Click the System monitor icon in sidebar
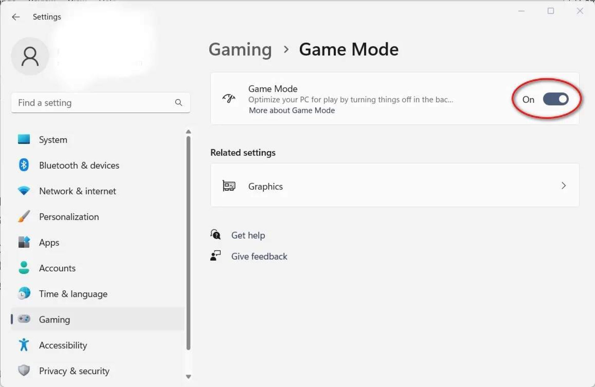The height and width of the screenshot is (387, 595). [x=24, y=139]
